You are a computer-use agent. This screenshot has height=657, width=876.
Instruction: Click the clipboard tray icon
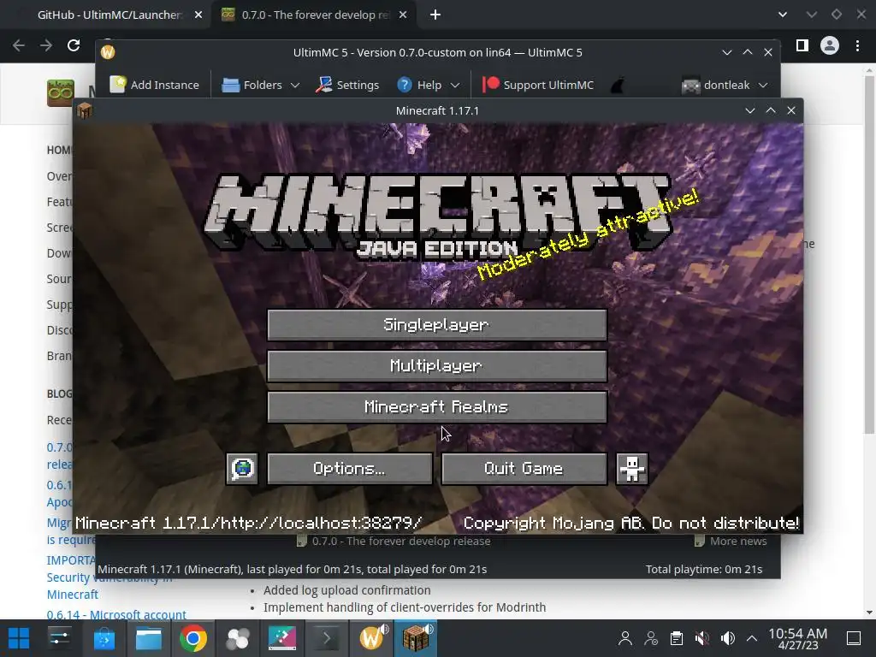[677, 638]
